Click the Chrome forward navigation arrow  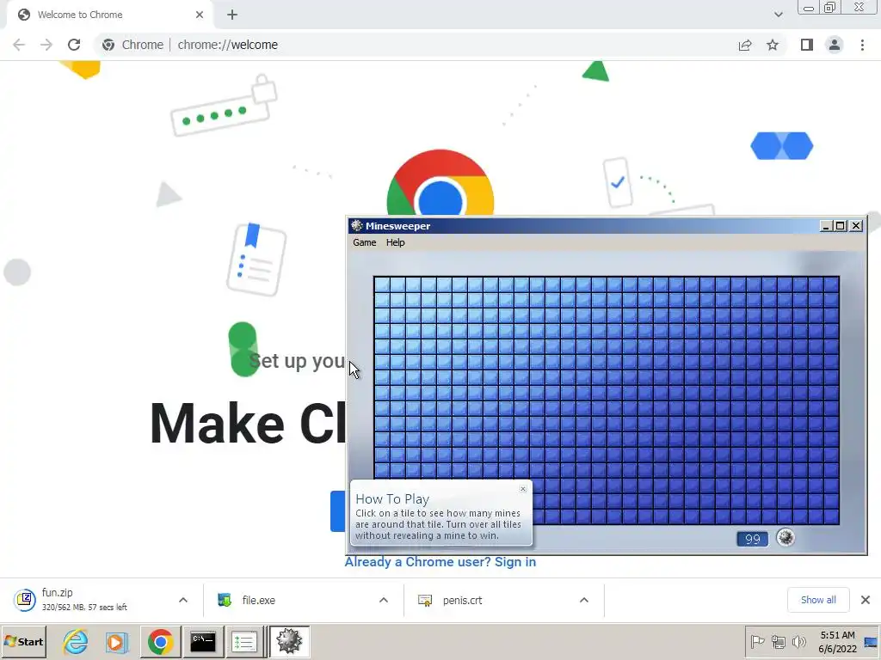pos(46,45)
